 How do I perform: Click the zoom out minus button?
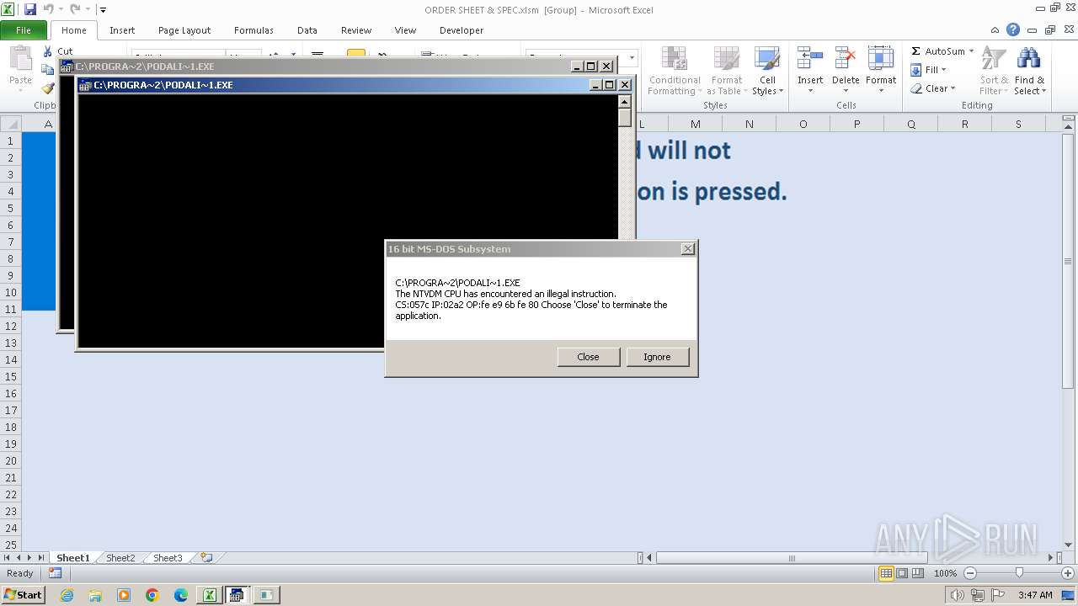(969, 573)
